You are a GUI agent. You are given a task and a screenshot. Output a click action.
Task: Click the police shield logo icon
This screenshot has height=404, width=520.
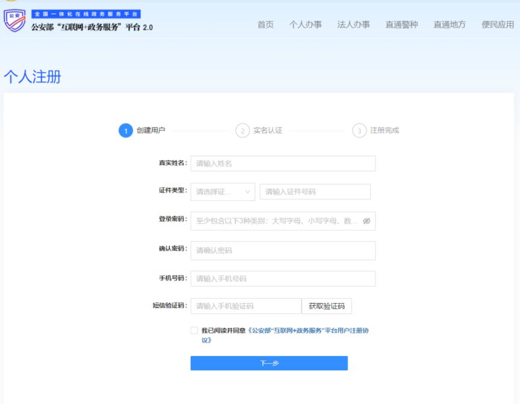[x=15, y=21]
